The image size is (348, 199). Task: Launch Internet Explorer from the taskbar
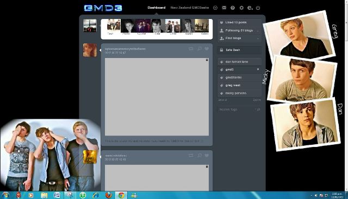coord(96,195)
